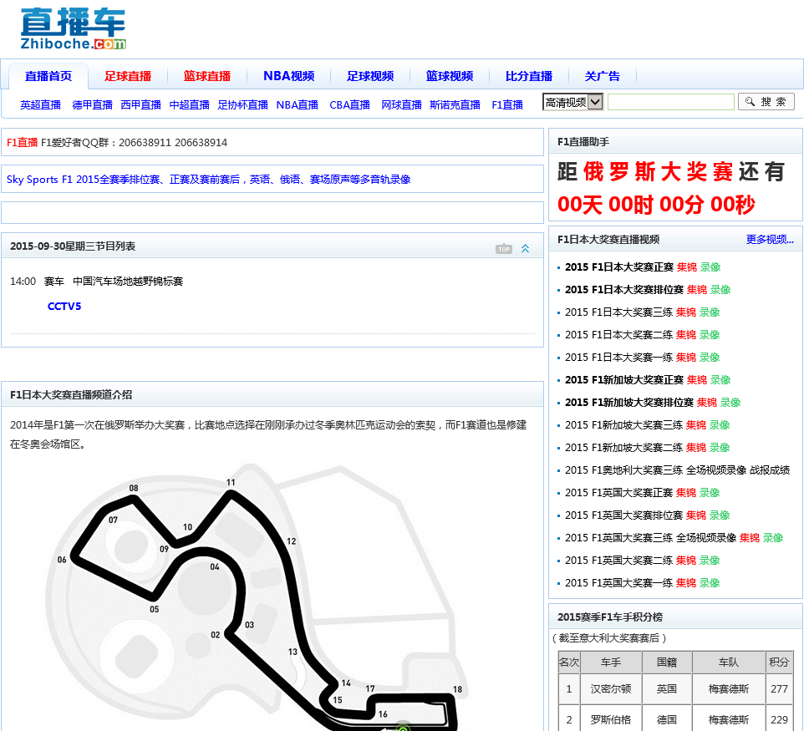Screen dimensions: 804x731
Task: Click 集锦 for 2015 F1英国大奖赛正赛
Action: (x=686, y=493)
